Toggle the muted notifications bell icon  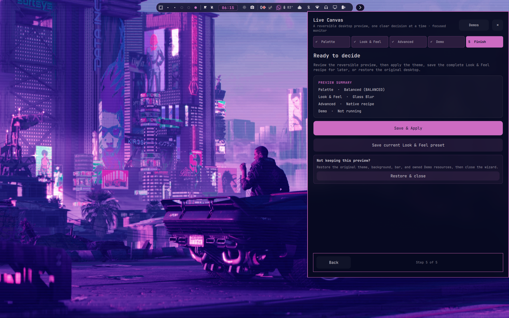point(212,7)
